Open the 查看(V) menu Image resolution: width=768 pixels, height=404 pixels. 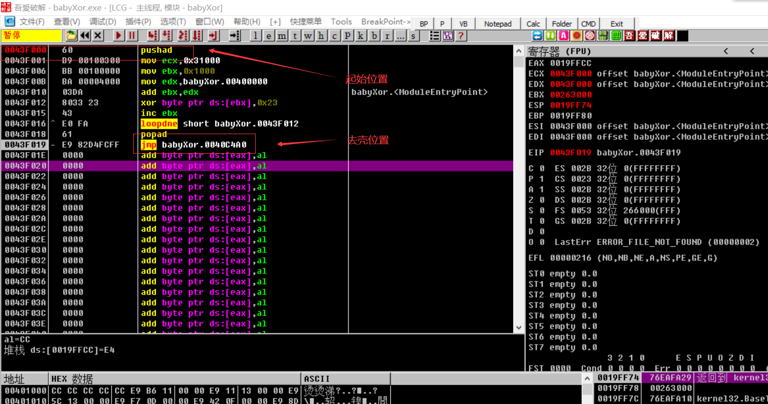click(x=67, y=22)
